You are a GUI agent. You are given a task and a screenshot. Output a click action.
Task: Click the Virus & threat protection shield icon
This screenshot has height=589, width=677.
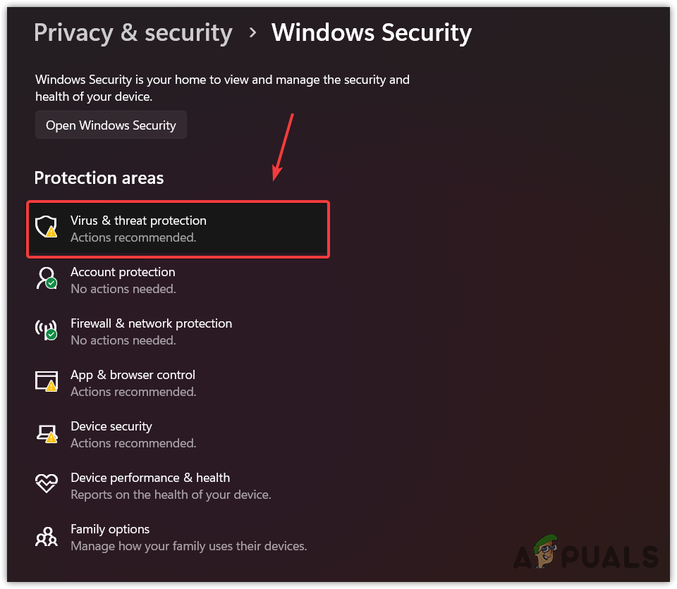click(46, 227)
